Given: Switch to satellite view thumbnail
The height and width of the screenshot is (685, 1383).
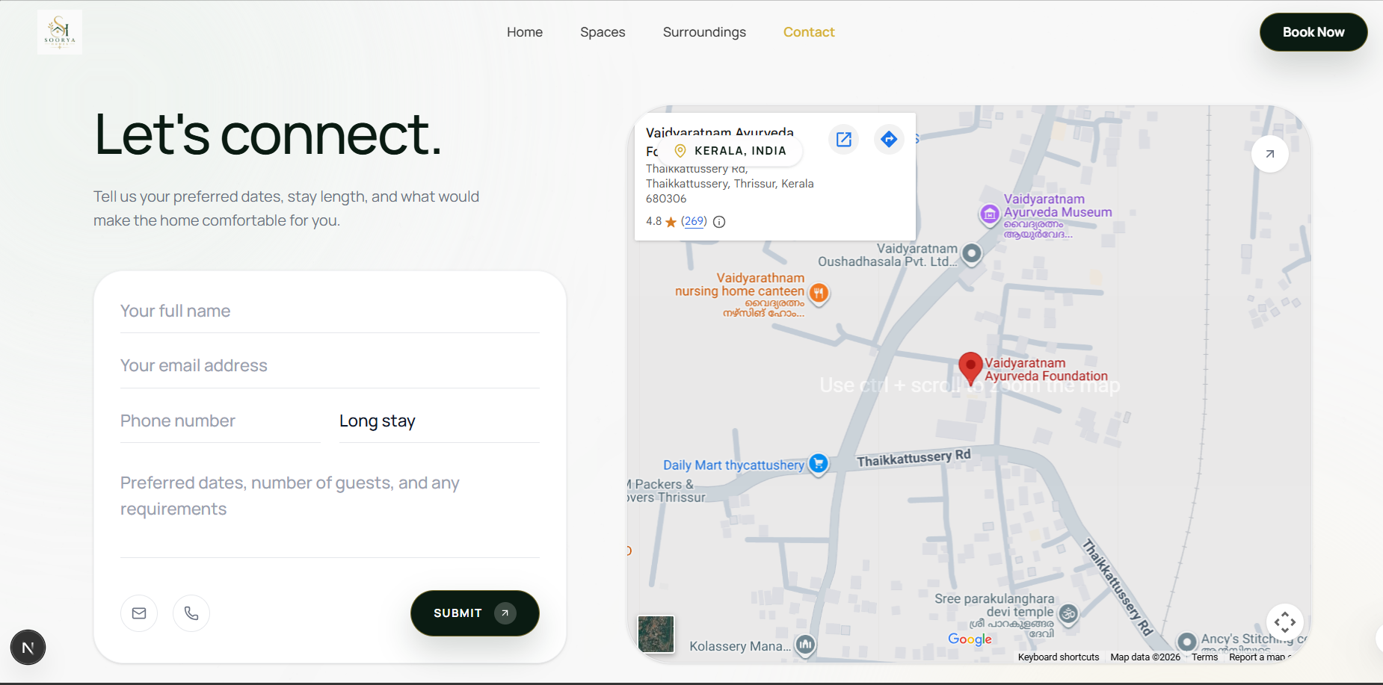Looking at the screenshot, I should 656,634.
